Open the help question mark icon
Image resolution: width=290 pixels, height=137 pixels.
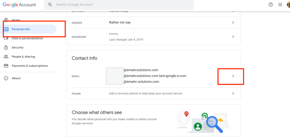coord(271,5)
